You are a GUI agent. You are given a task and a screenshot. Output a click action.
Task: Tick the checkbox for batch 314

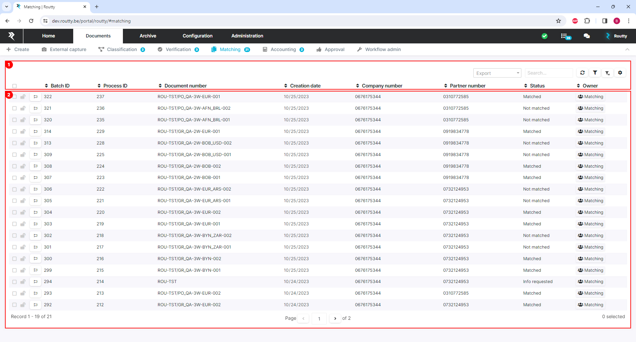14,132
